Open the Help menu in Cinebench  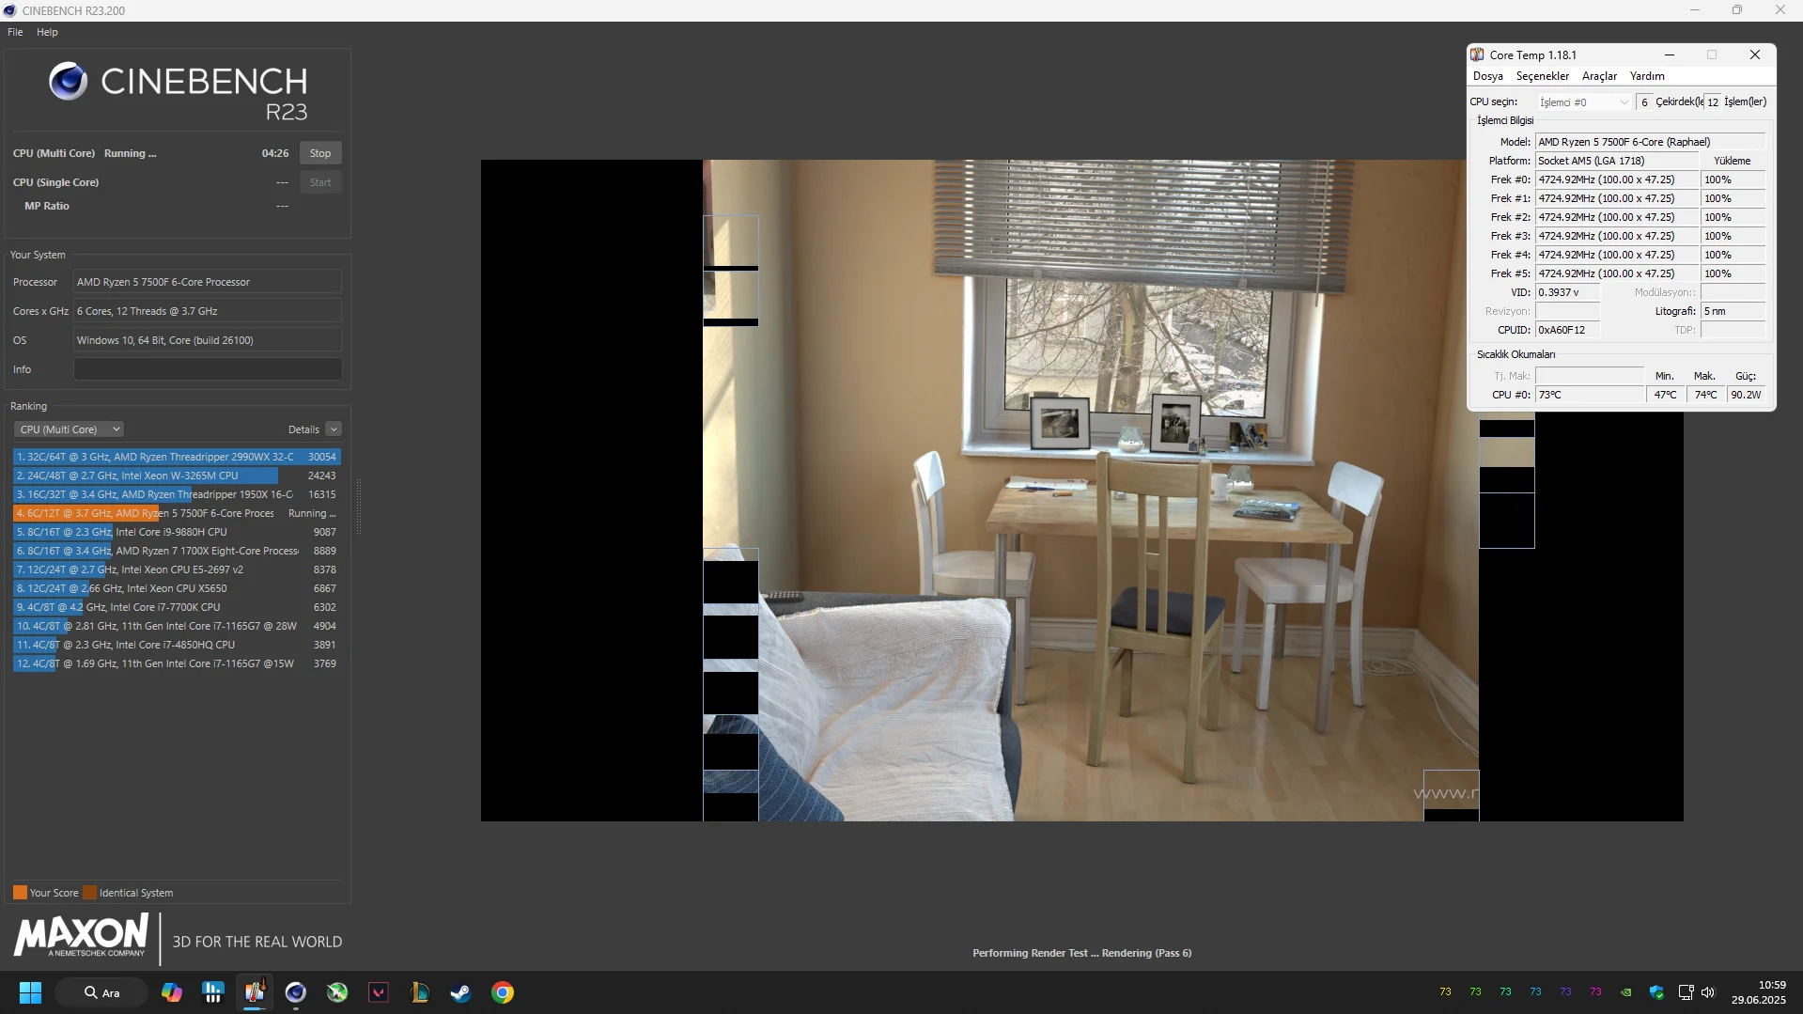coord(47,32)
